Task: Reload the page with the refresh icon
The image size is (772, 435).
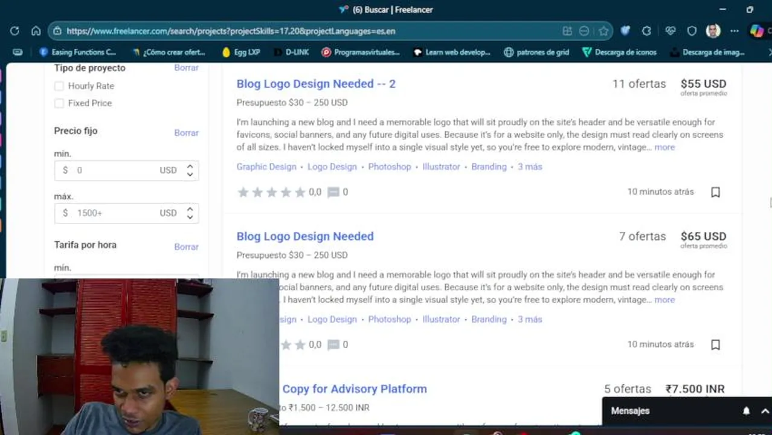Action: [14, 31]
